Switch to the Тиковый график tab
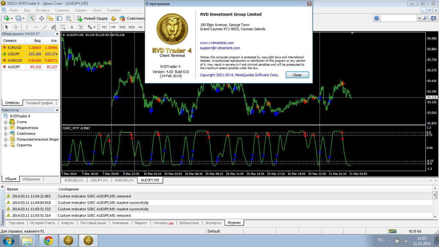 coord(39,103)
